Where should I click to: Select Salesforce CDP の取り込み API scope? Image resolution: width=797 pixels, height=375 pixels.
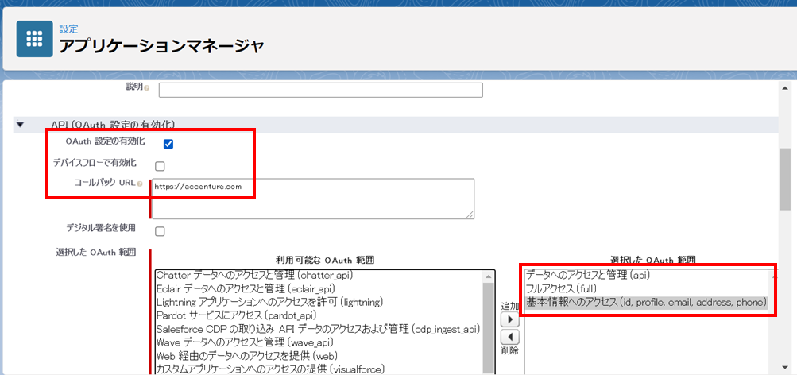point(317,329)
